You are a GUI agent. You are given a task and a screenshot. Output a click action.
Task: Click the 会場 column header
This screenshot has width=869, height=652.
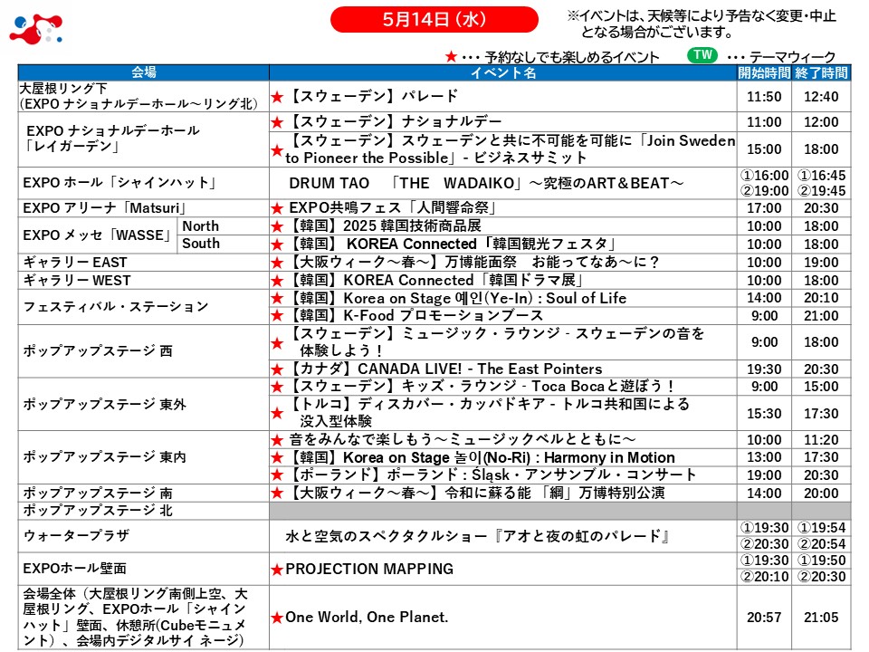pos(143,72)
